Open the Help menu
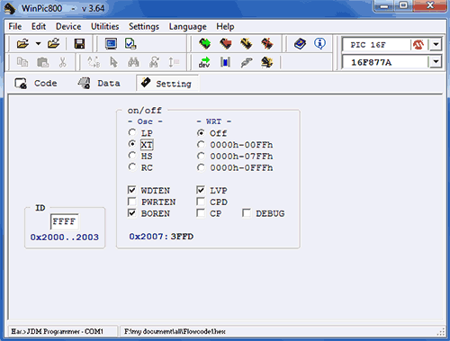 pyautogui.click(x=225, y=26)
